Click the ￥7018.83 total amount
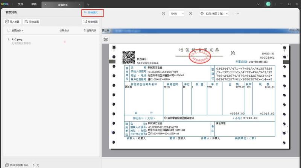The height and width of the screenshot is (168, 301). click(250, 118)
